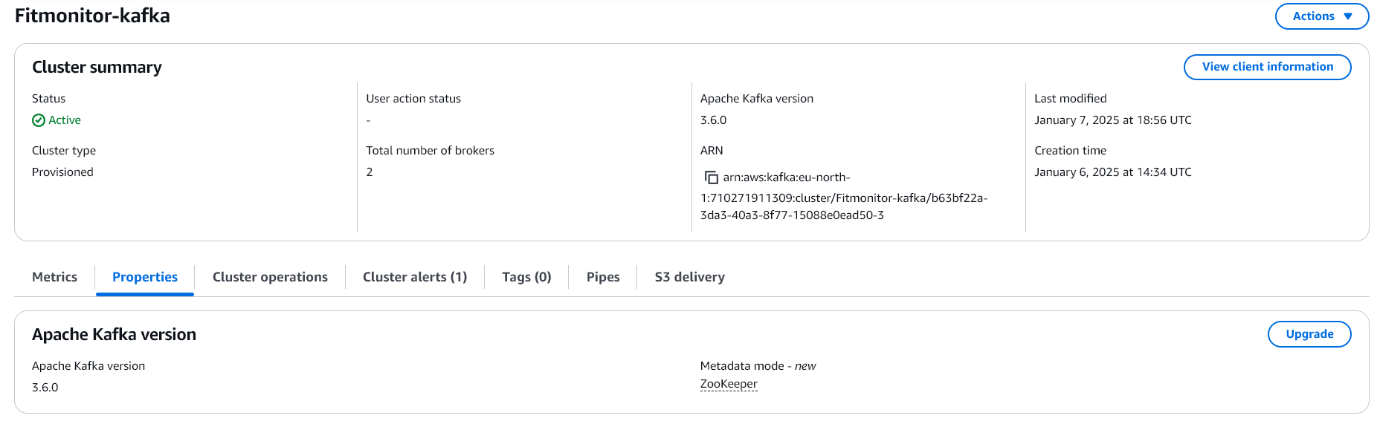Click View client information button
Image resolution: width=1380 pixels, height=427 pixels.
pyautogui.click(x=1267, y=67)
